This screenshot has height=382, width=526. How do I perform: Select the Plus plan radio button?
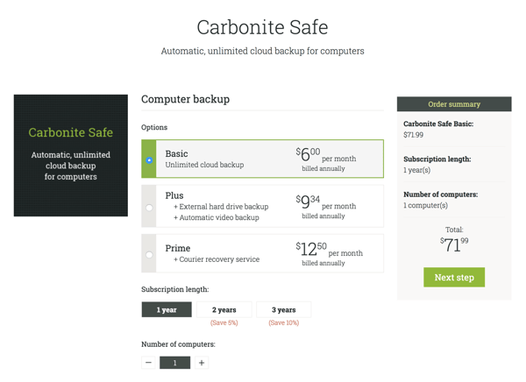click(x=149, y=208)
